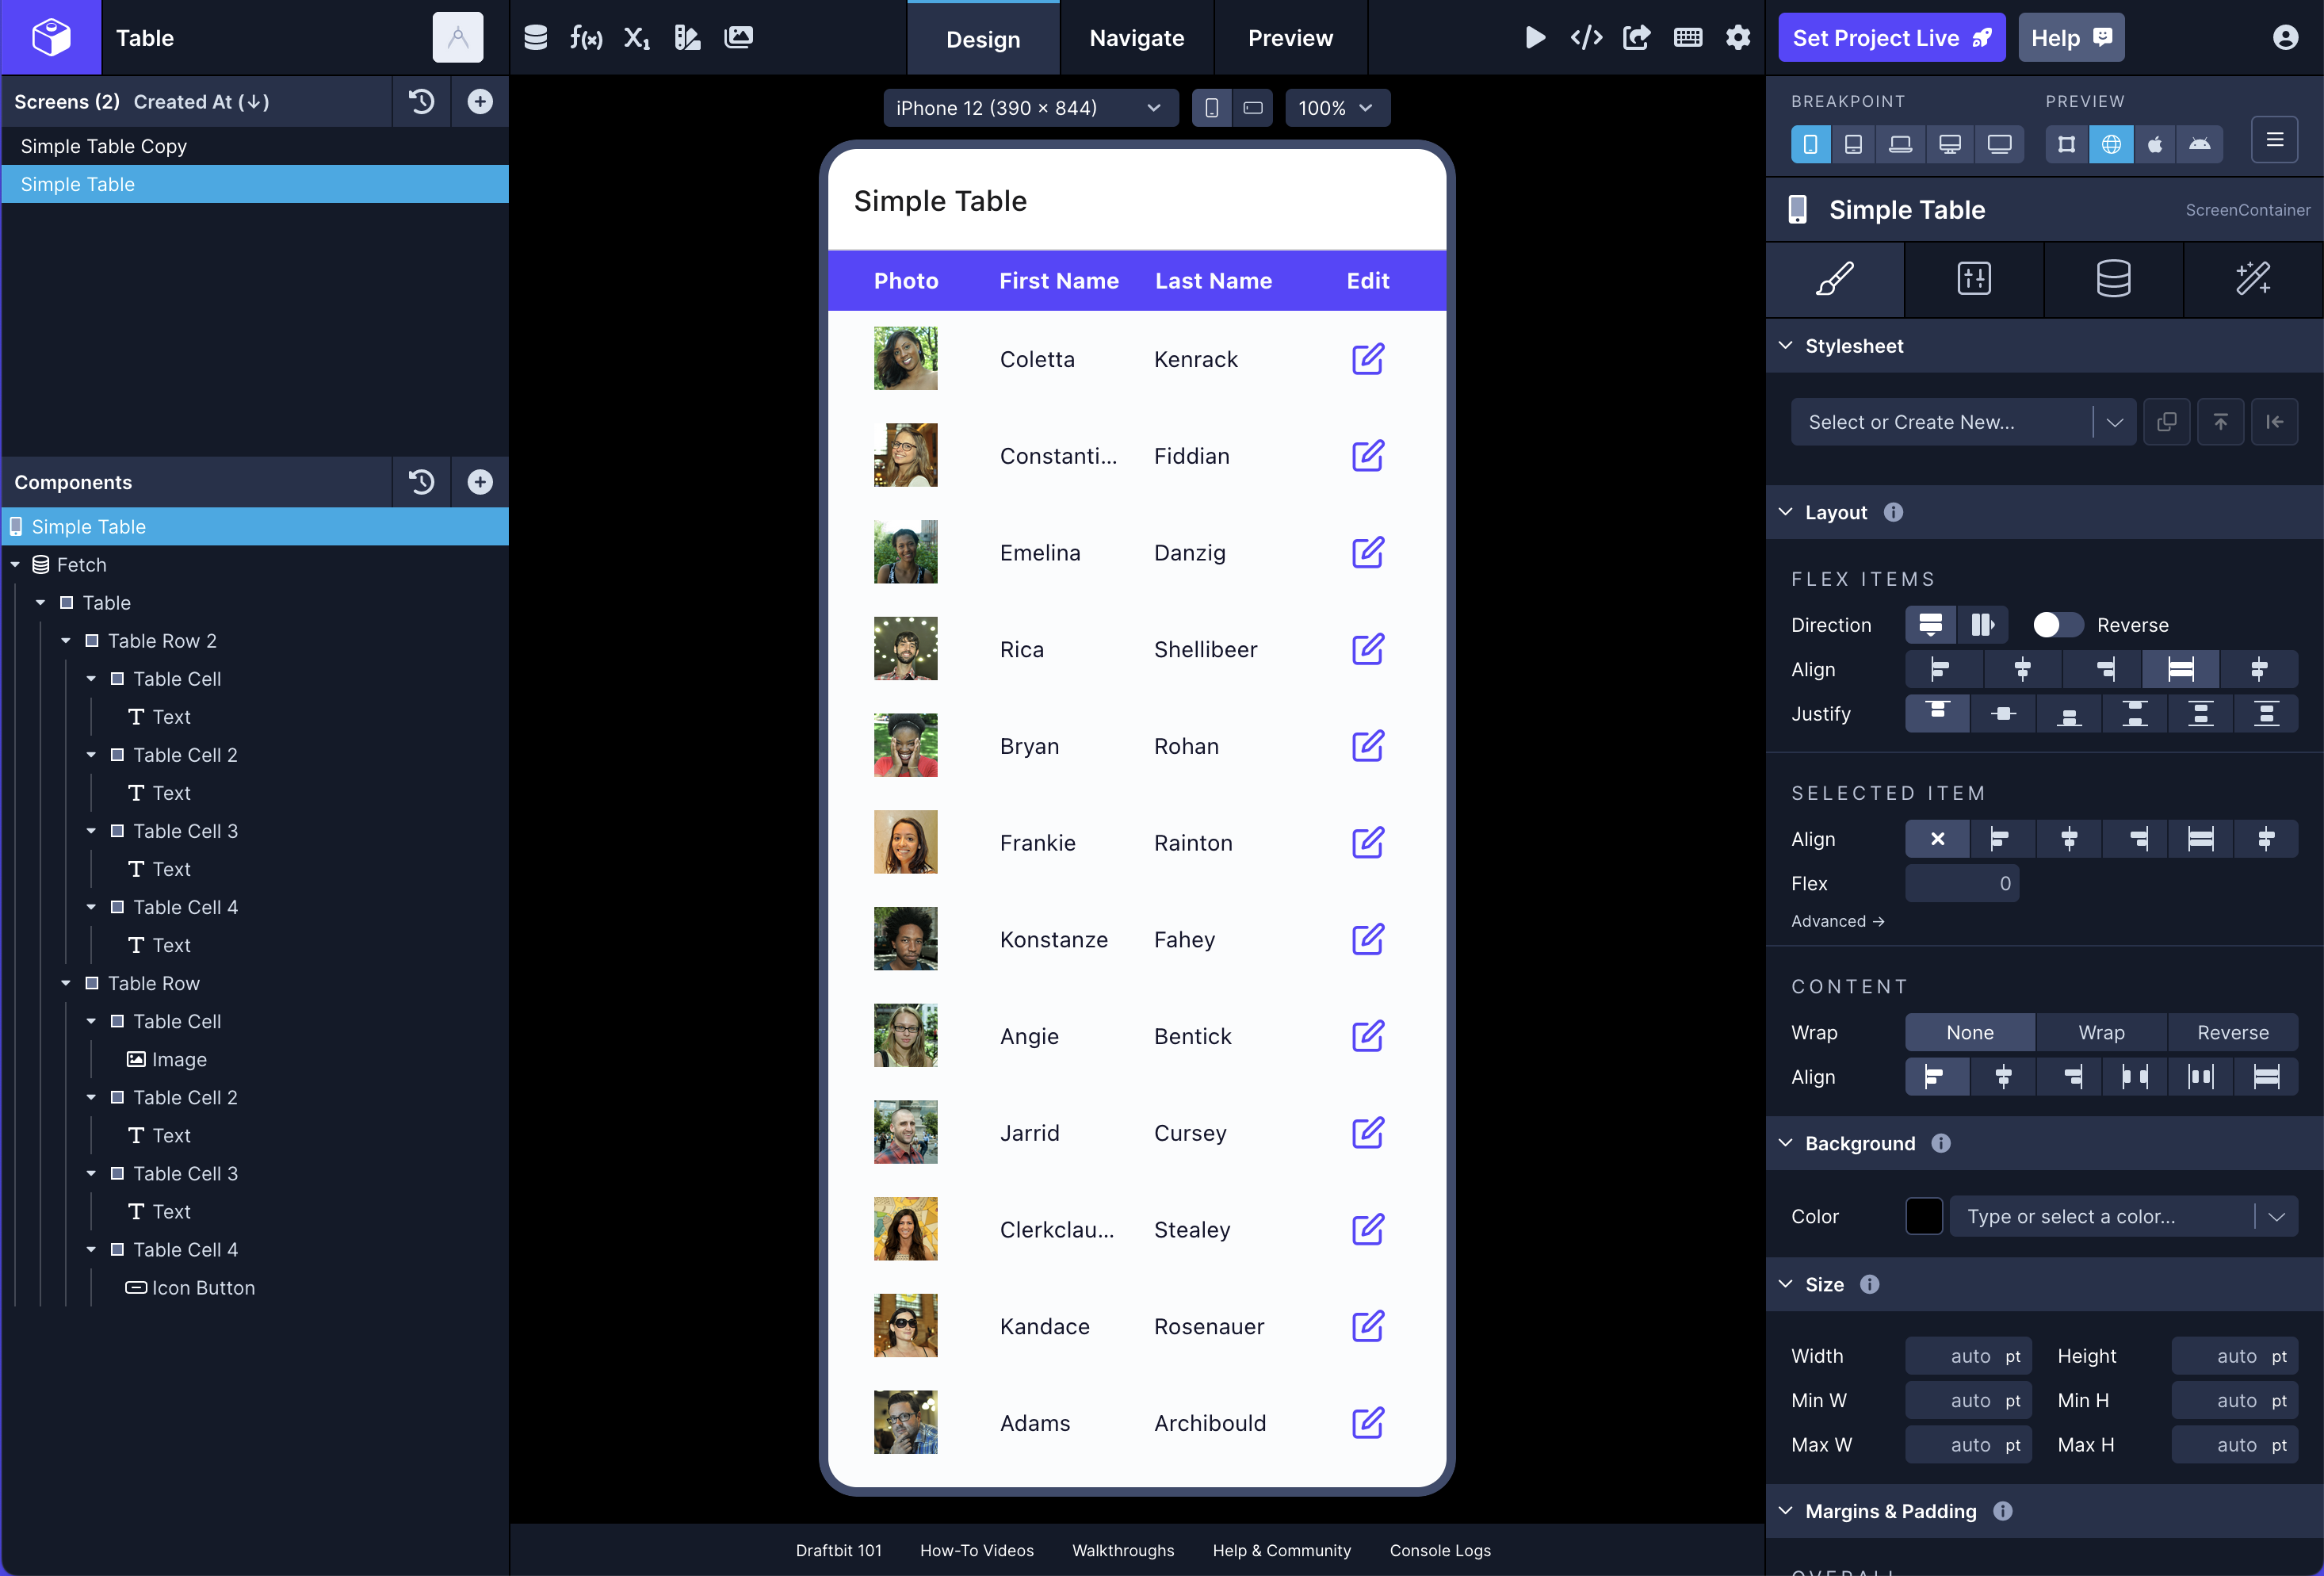Image resolution: width=2324 pixels, height=1576 pixels.
Task: Click Set Project Live button
Action: point(1890,38)
